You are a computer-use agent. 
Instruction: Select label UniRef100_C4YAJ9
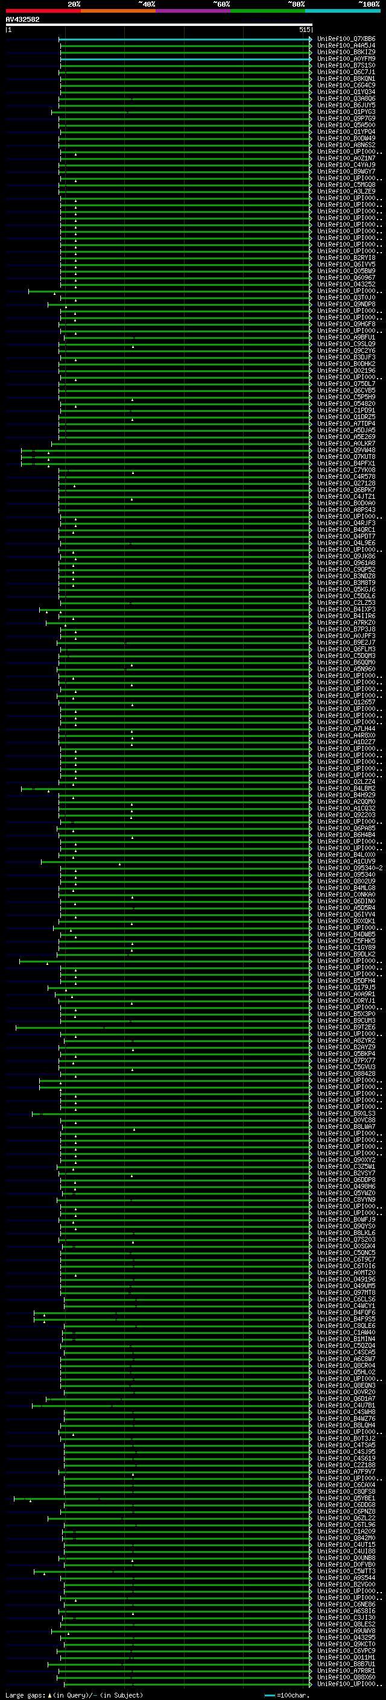click(346, 165)
